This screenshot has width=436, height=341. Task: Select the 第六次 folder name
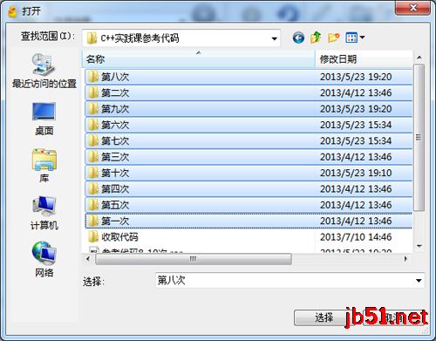(x=115, y=125)
